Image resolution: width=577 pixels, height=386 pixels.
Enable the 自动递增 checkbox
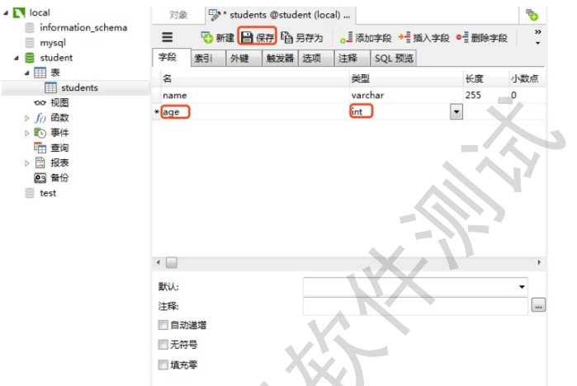point(163,325)
